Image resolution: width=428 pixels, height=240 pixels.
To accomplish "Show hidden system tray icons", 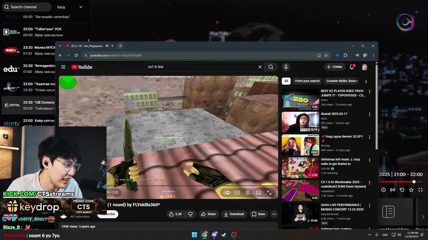I will click(369, 235).
